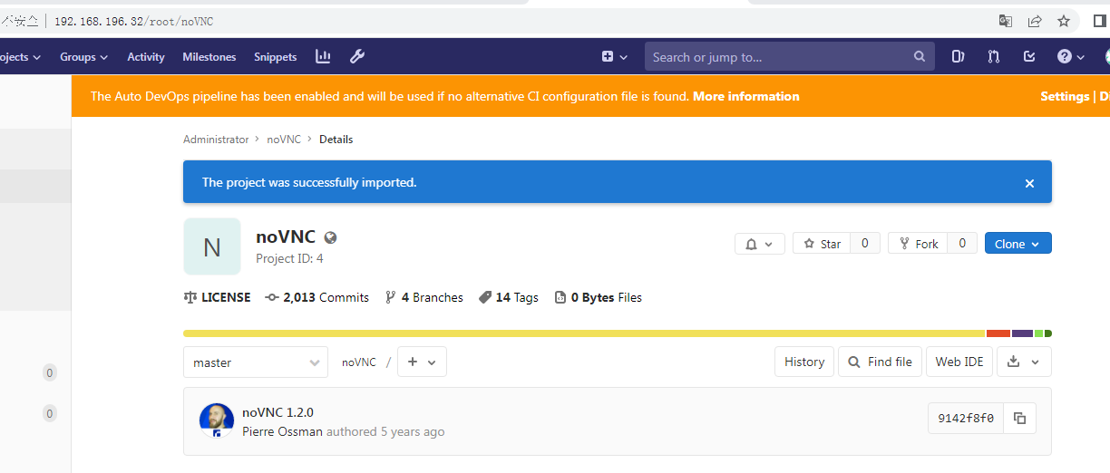
Task: View 4 Branches
Action: 424,297
